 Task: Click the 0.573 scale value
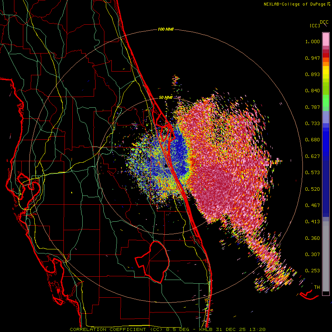point(312,173)
